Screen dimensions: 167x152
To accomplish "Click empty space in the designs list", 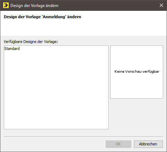I will click(x=56, y=88).
